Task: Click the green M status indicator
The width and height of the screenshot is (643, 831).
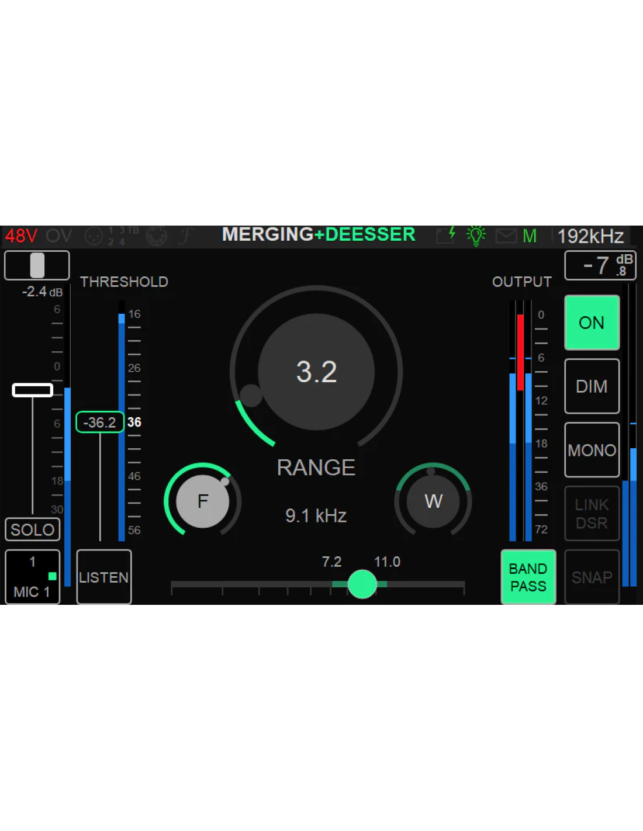Action: tap(530, 236)
